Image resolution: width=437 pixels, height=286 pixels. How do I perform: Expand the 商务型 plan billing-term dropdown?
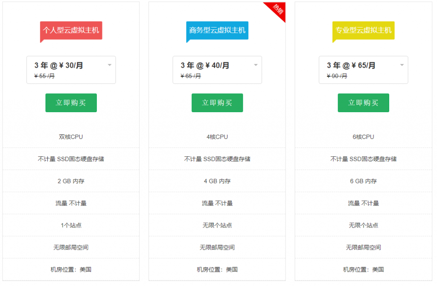click(217, 69)
